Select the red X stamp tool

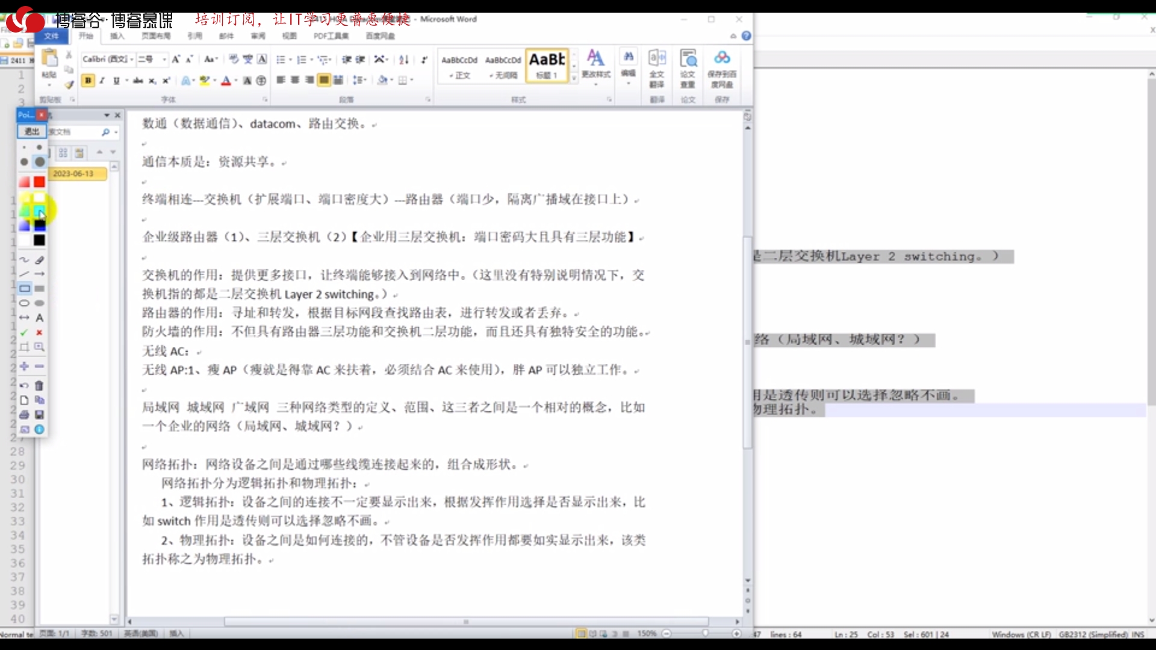click(x=39, y=333)
